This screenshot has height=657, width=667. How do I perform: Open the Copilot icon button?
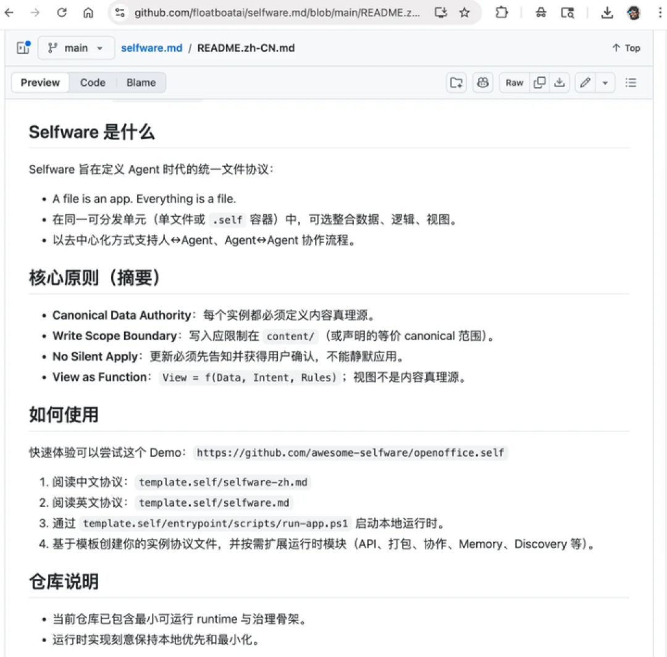coord(483,83)
